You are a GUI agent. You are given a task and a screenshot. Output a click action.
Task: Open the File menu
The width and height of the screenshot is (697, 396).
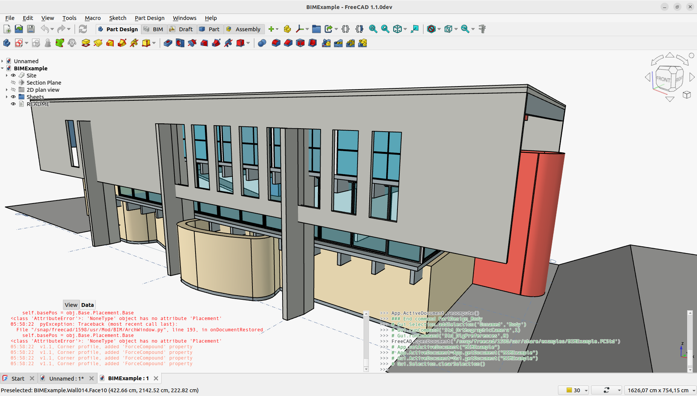pyautogui.click(x=10, y=18)
